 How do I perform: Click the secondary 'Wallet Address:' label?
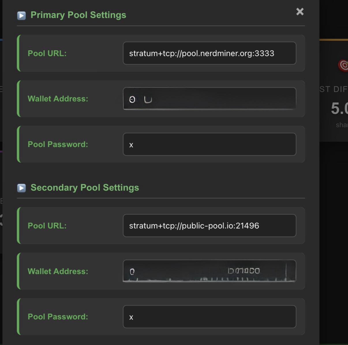pos(58,271)
